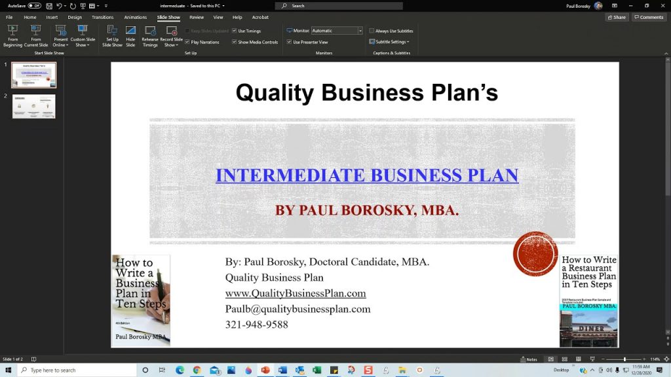This screenshot has width=671, height=377.
Task: Collapse the ribbon with the chevron
Action: 666,54
